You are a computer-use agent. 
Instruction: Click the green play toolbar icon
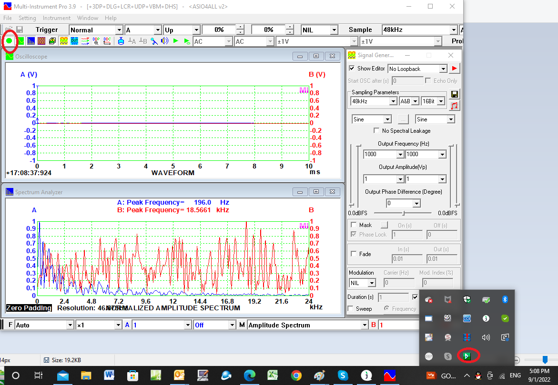click(x=175, y=41)
